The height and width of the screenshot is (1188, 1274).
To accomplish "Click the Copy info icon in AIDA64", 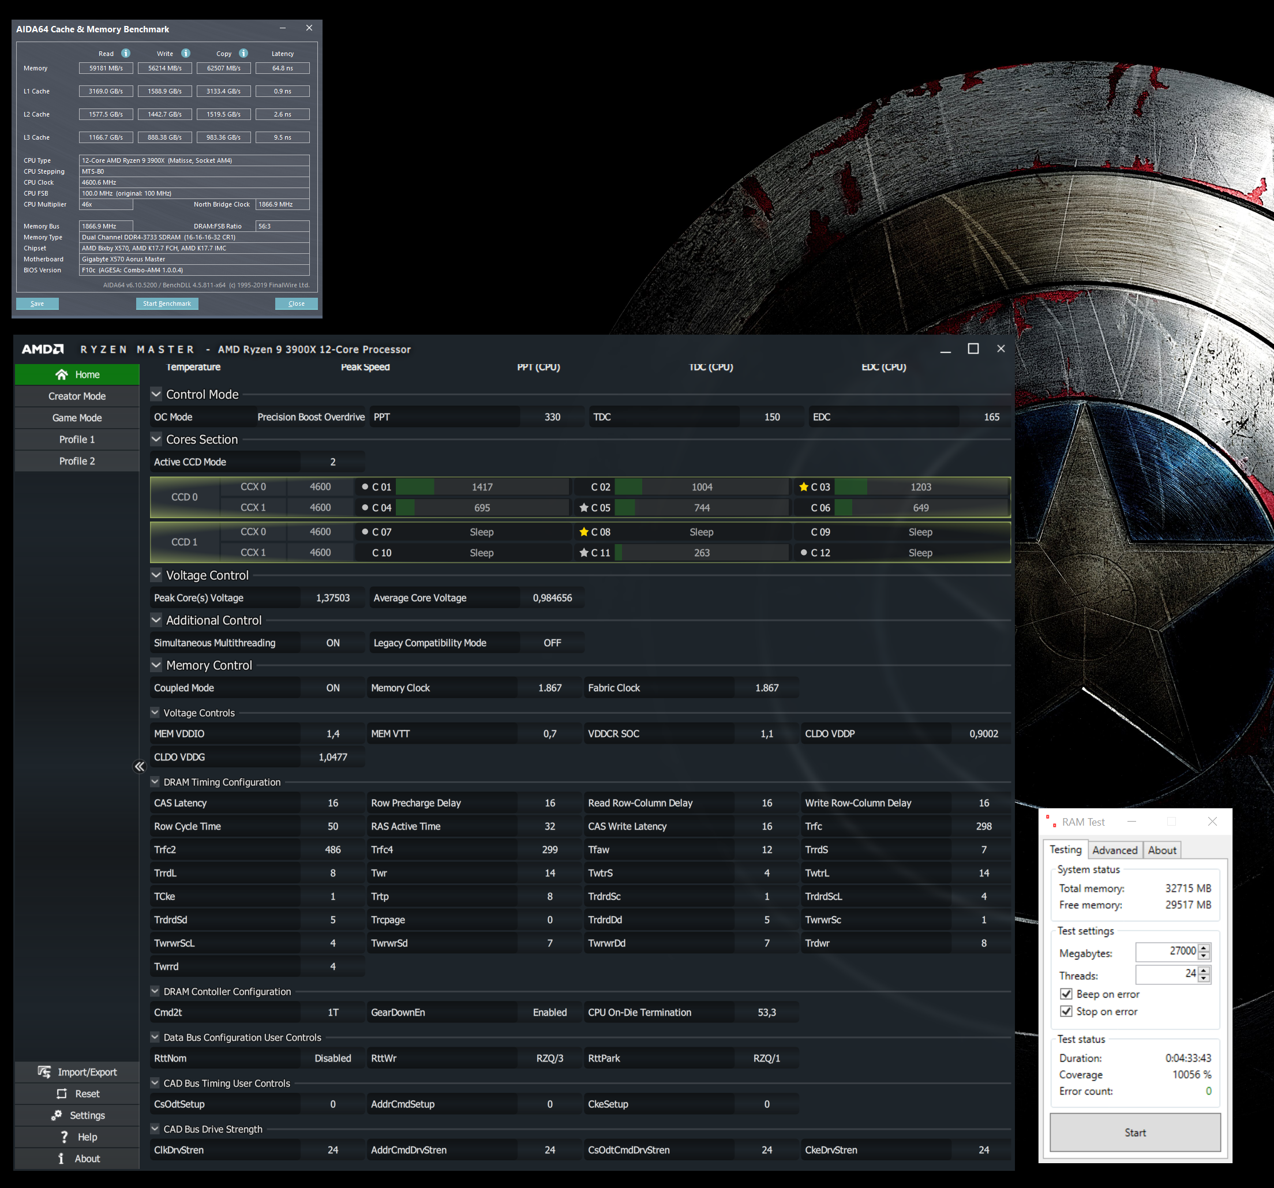I will tap(243, 53).
